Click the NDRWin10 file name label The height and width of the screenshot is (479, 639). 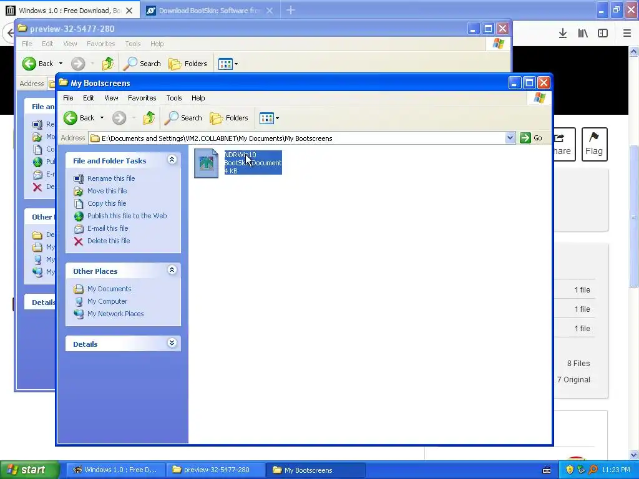pyautogui.click(x=240, y=155)
